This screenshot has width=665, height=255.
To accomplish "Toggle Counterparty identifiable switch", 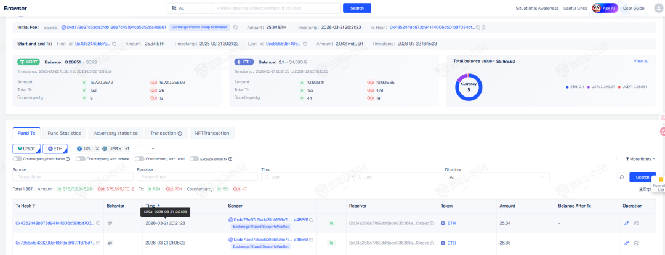I will click(18, 159).
